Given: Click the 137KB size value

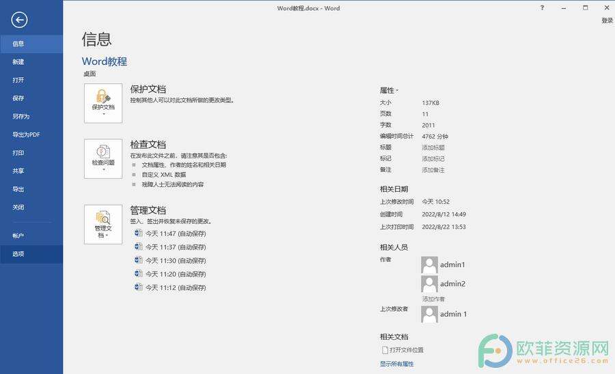Looking at the screenshot, I should tap(430, 103).
